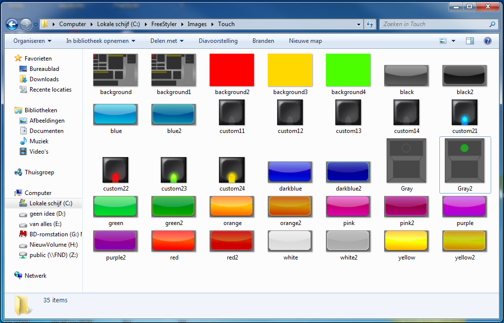The image size is (504, 323).
Task: Expand In bibliotheek opnemen dropdown
Action: pos(101,41)
